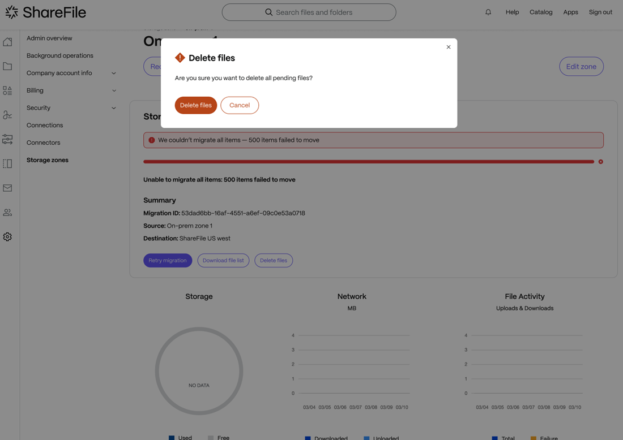Open the Catalog link
Image resolution: width=623 pixels, height=440 pixels.
(x=541, y=12)
